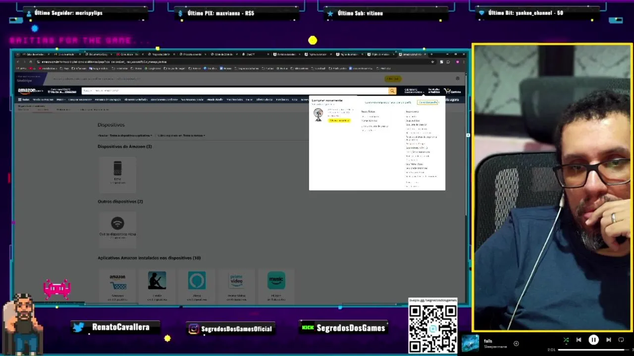
Task: Click the KICK logo beside SegredosDosGames
Action: point(308,327)
